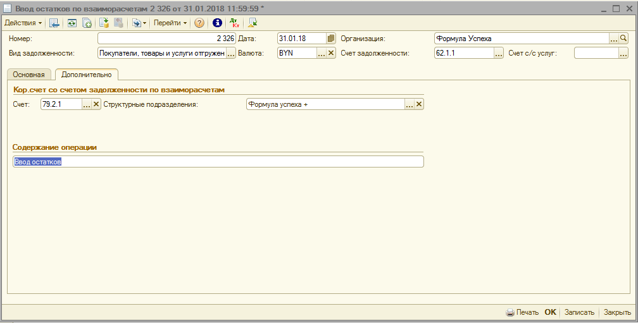This screenshot has width=638, height=323.
Task: Click the blue info icon in toolbar
Action: coord(217,23)
